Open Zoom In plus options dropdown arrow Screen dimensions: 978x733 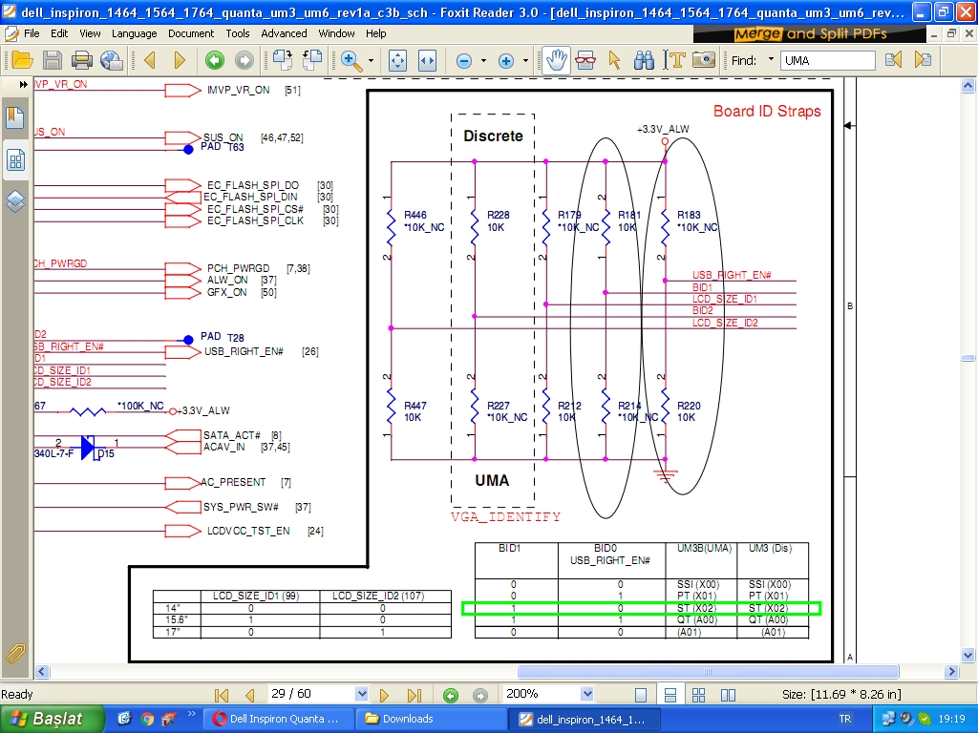(x=525, y=60)
